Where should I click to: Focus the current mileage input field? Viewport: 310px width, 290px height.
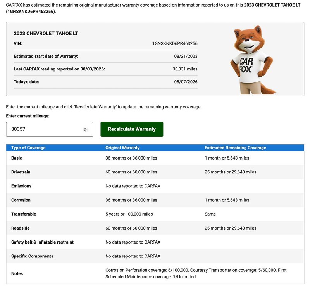pos(50,129)
